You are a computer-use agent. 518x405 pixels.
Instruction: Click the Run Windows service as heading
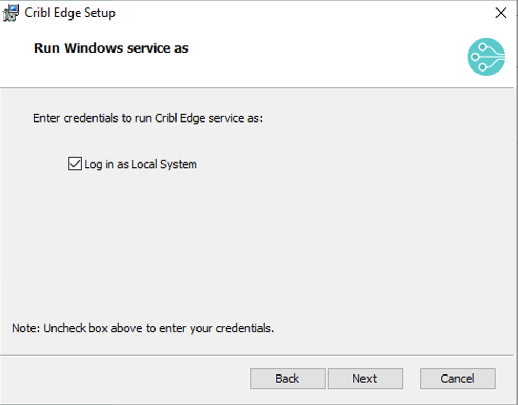[x=110, y=48]
